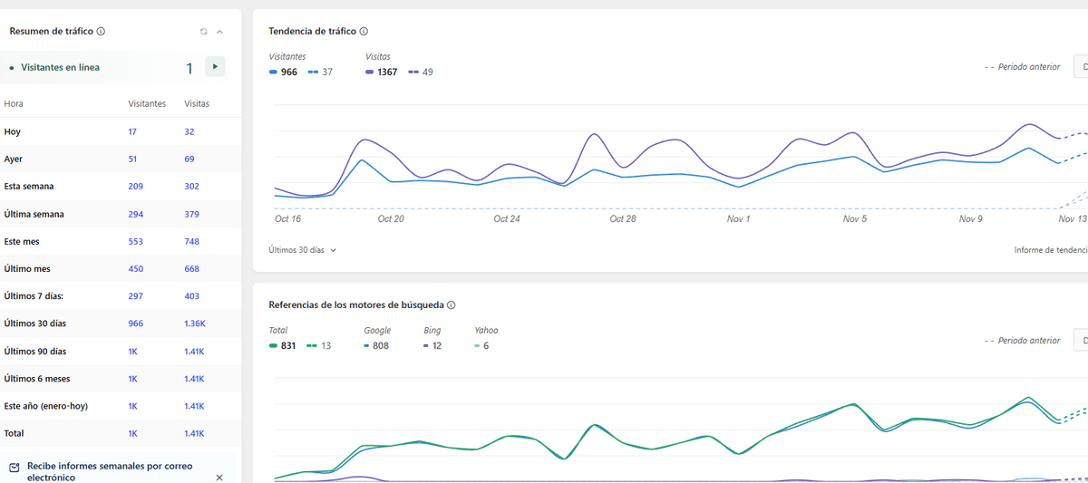Image resolution: width=1088 pixels, height=483 pixels.
Task: Click the Bing purple legend marker
Action: point(427,346)
